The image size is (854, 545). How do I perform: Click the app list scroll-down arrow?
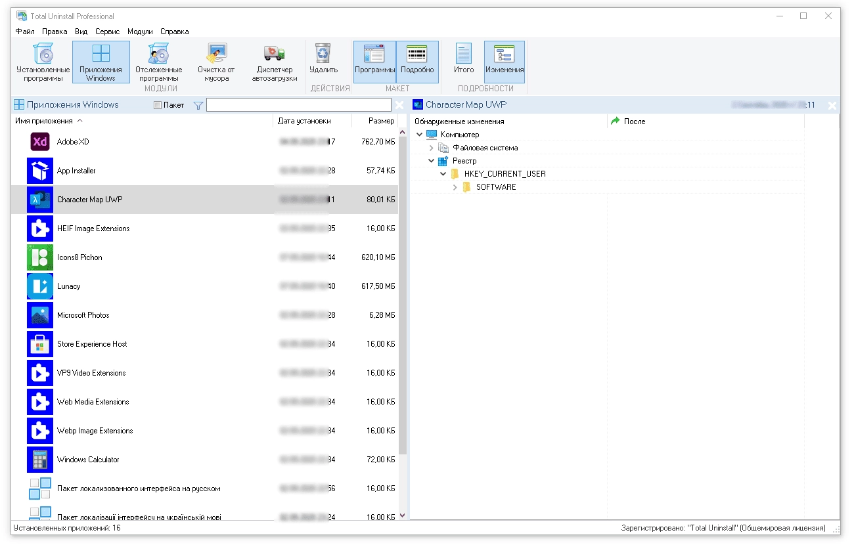[x=403, y=516]
